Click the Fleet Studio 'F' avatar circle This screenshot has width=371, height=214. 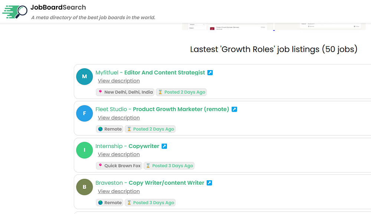pyautogui.click(x=85, y=113)
